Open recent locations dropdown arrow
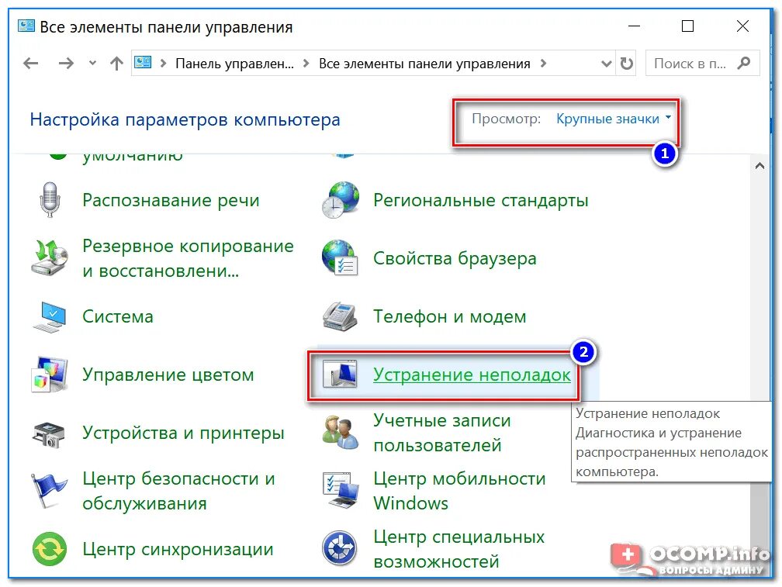Image resolution: width=782 pixels, height=587 pixels. point(92,64)
